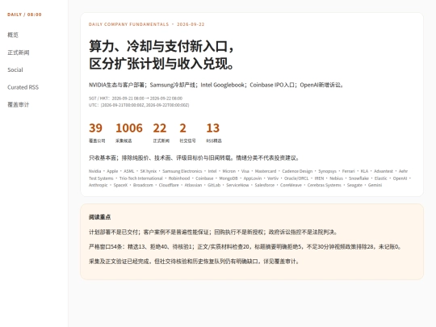Click the DAILY COMPANY FUNDAMENTALS date line
The image size is (436, 327).
(x=146, y=24)
